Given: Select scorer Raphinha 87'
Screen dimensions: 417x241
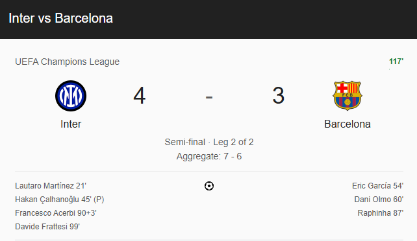Looking at the screenshot, I should point(381,213).
